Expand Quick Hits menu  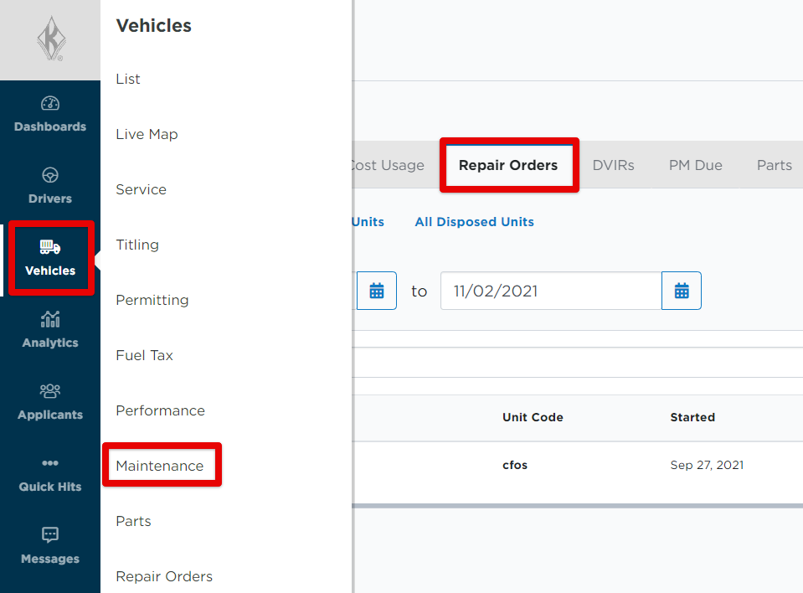(50, 474)
